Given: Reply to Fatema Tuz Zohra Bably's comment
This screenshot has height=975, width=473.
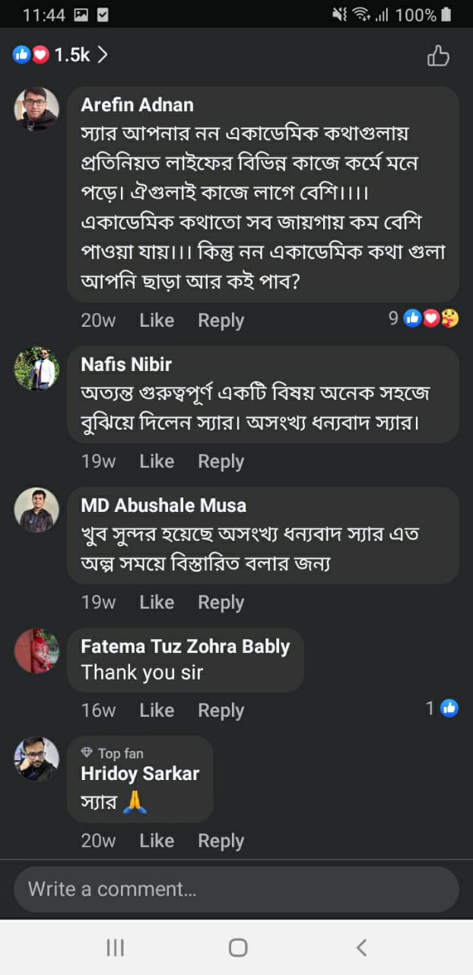Looking at the screenshot, I should [221, 711].
